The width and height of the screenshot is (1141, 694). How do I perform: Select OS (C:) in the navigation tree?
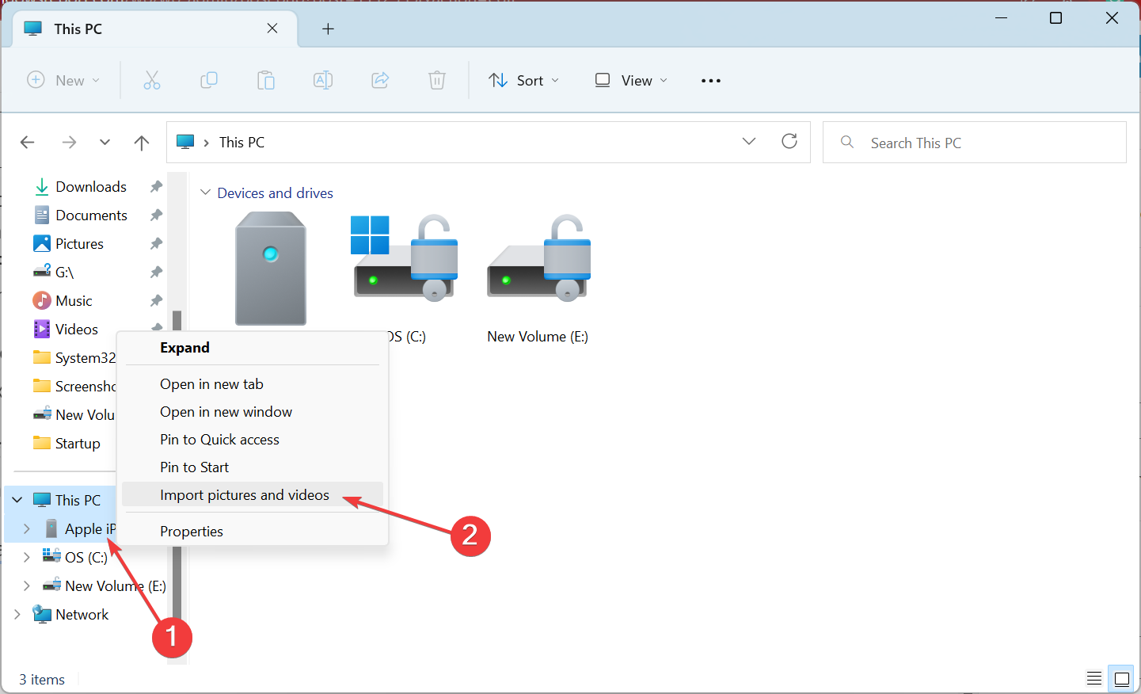86,557
